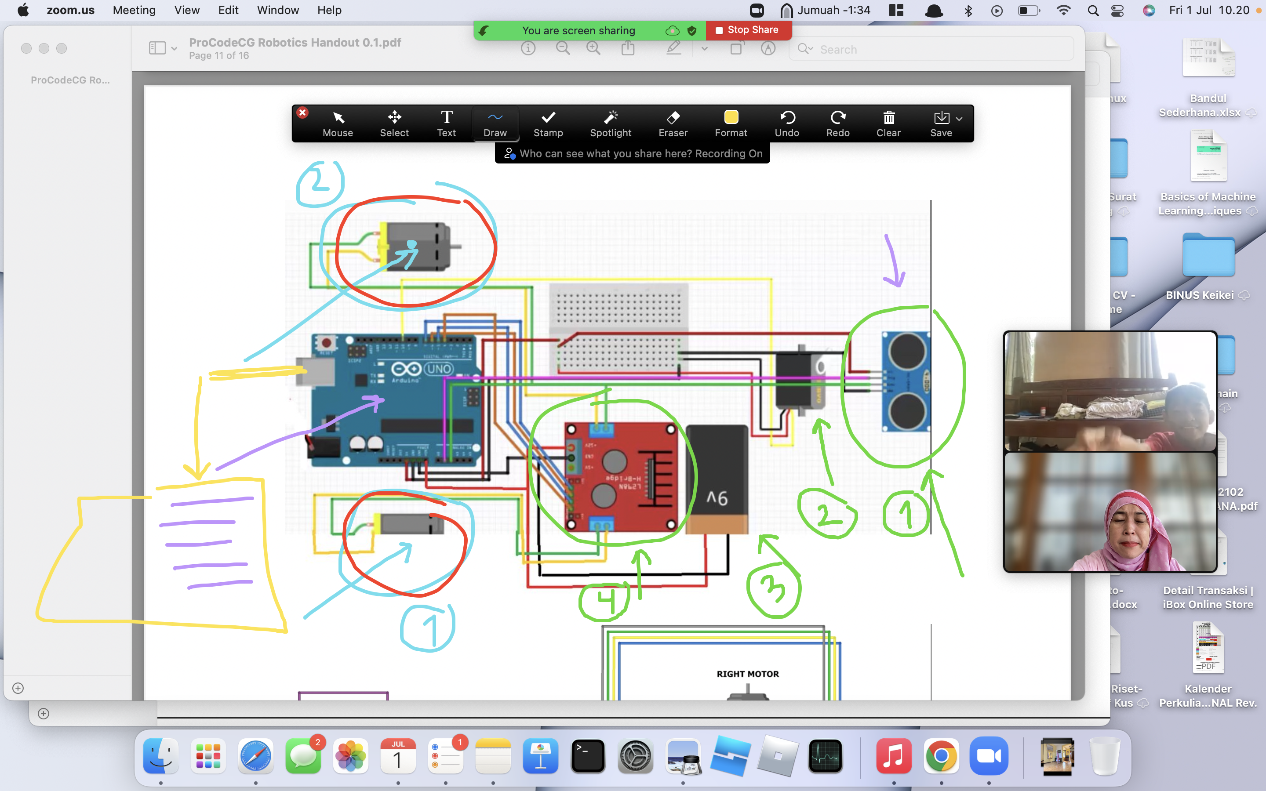
Task: Open Wi-Fi status menu
Action: (1063, 11)
